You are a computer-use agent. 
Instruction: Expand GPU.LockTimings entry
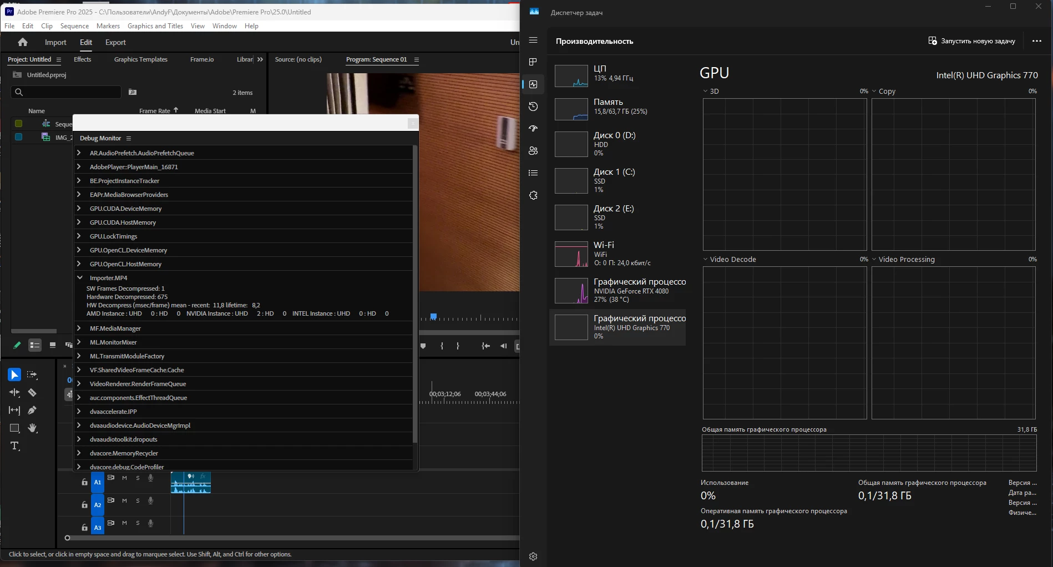click(79, 236)
